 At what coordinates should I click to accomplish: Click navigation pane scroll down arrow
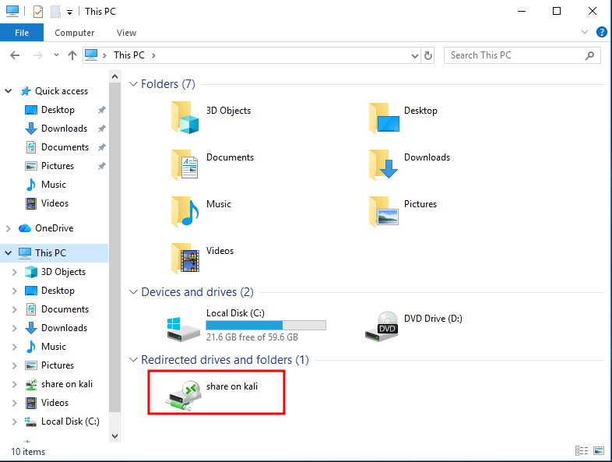pyautogui.click(x=114, y=436)
